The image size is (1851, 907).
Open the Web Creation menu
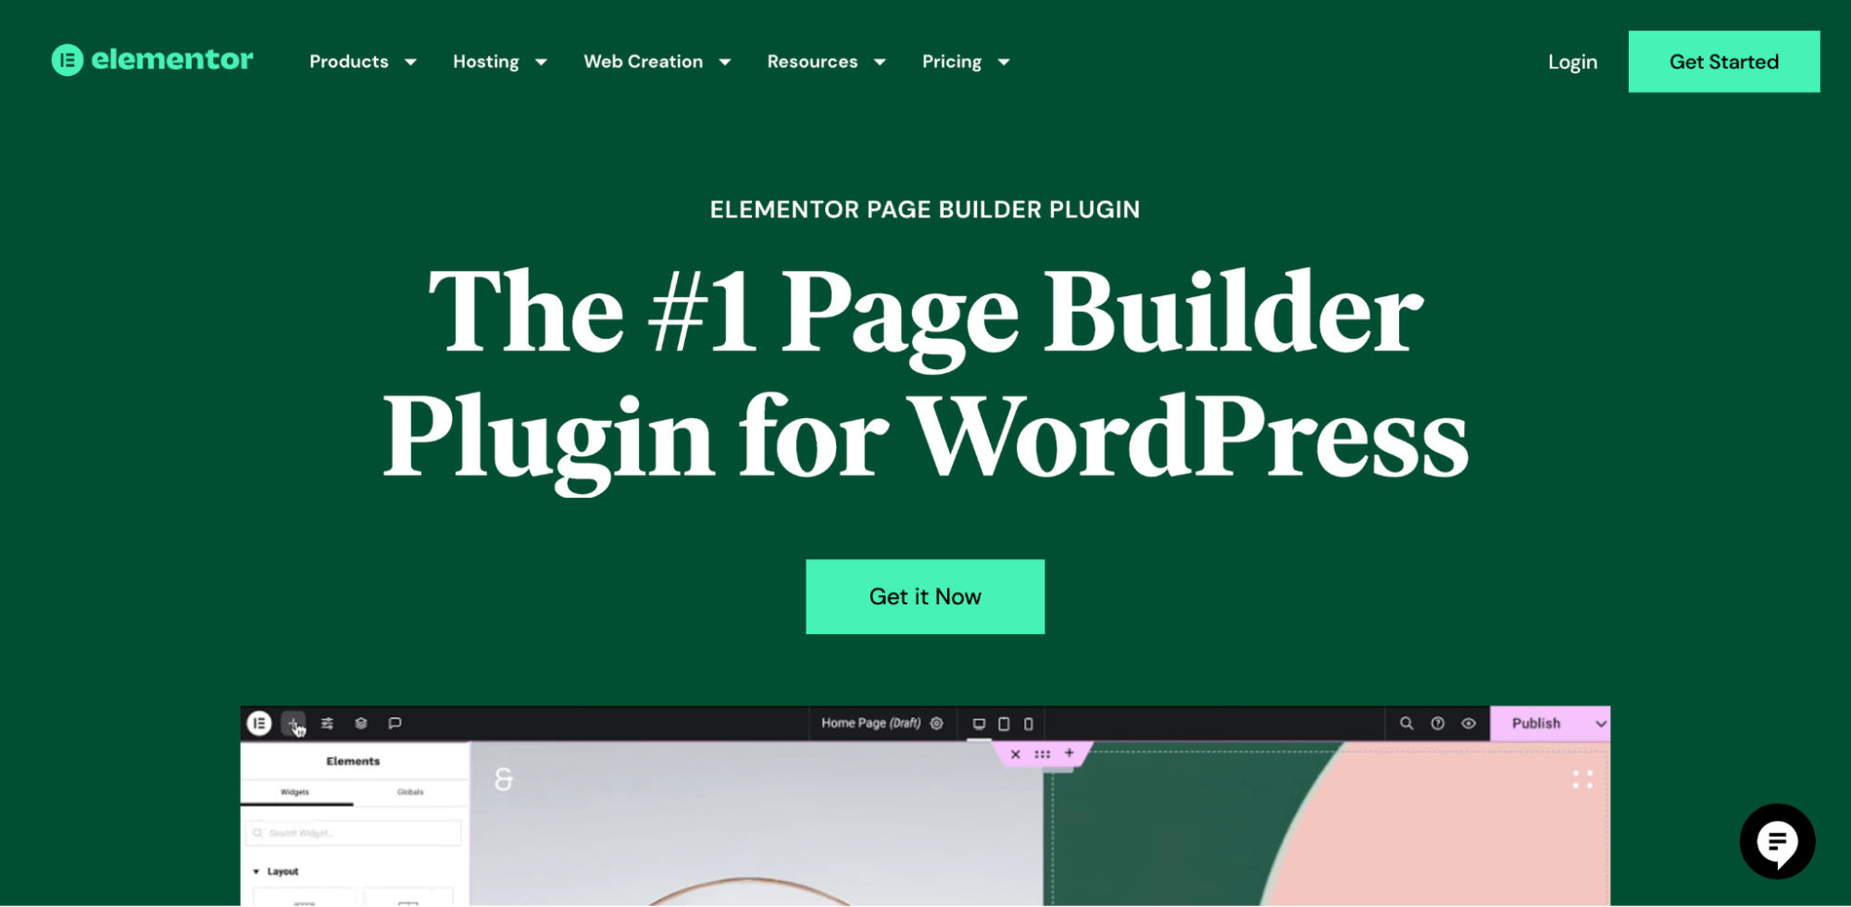(644, 62)
